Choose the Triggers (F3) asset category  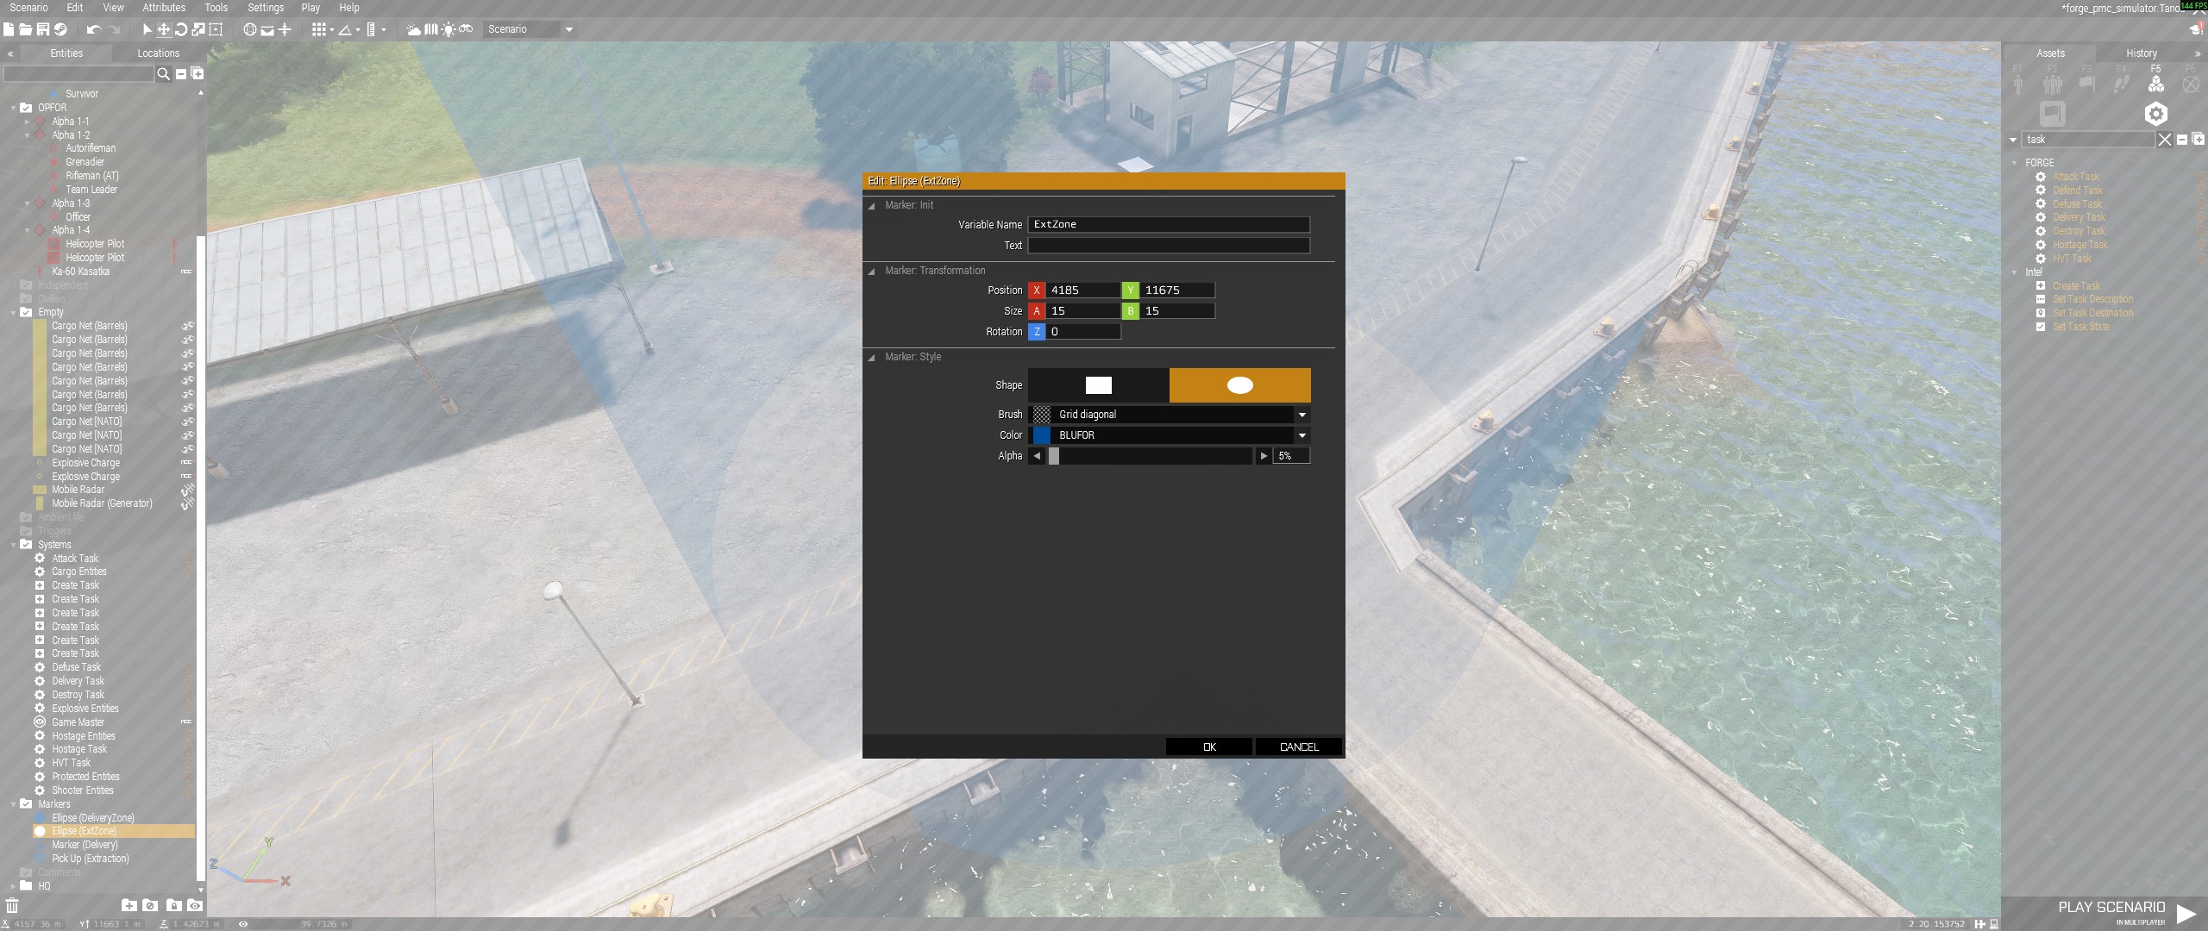2086,83
